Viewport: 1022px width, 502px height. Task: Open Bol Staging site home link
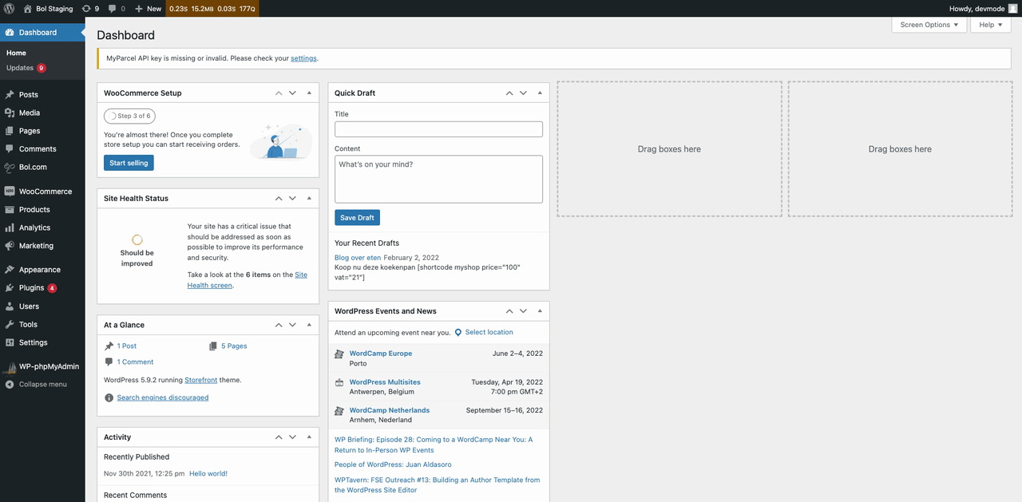click(x=48, y=8)
